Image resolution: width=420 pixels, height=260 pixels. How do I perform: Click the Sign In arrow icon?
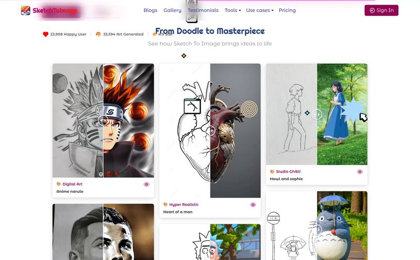pos(372,10)
